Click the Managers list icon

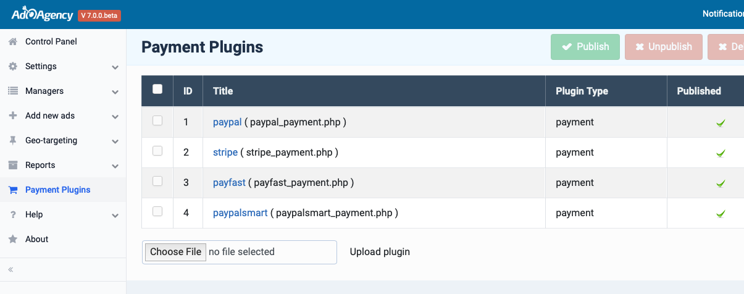pyautogui.click(x=12, y=91)
